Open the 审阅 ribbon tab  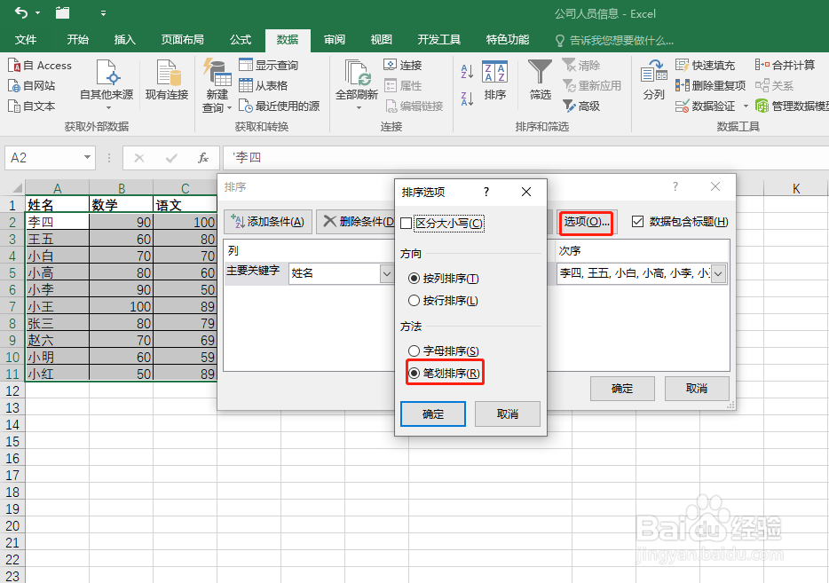pos(333,39)
